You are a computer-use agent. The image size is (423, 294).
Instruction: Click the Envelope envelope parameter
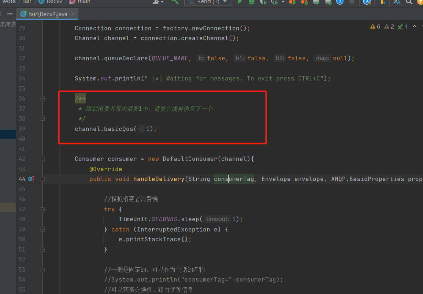pos(292,179)
